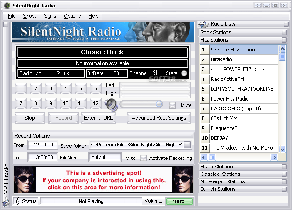Enable the Activate Recording checkbox
This screenshot has height=210, width=292.
143,158
